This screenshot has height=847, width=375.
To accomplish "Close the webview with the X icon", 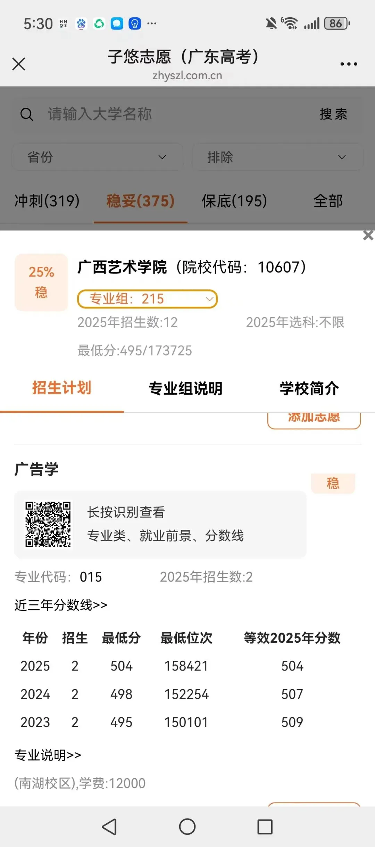I will tap(19, 64).
